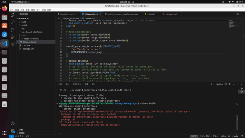
Task: Maximize the terminal panel size
Action: pos(238,84)
